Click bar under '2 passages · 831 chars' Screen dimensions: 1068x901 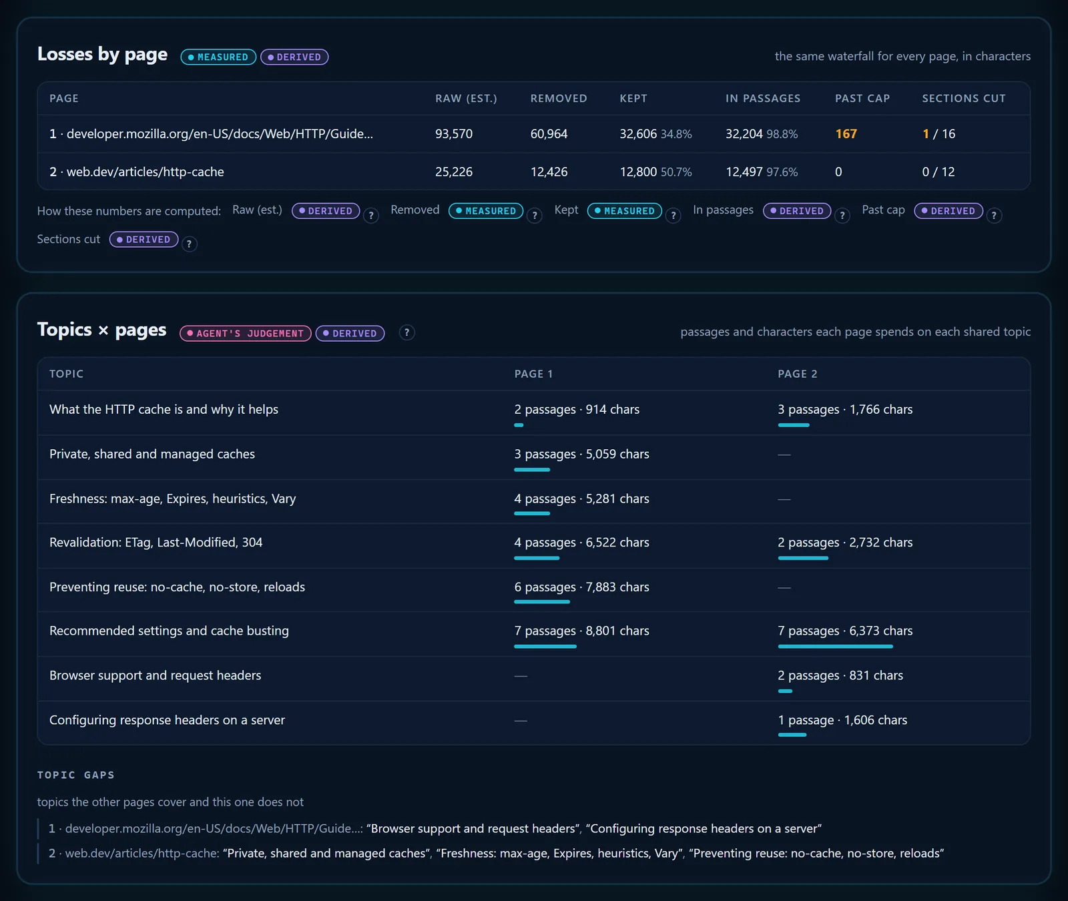pos(785,691)
